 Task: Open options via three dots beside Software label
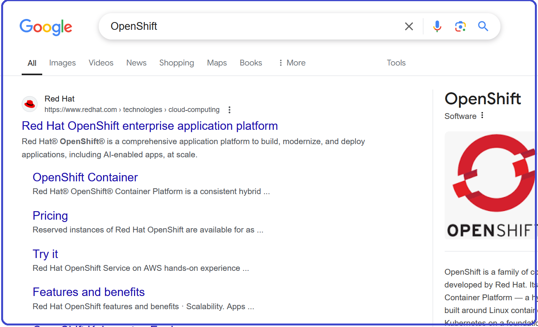pos(481,116)
